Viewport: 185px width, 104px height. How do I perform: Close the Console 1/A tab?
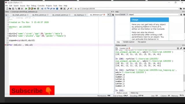[x=129, y=48]
